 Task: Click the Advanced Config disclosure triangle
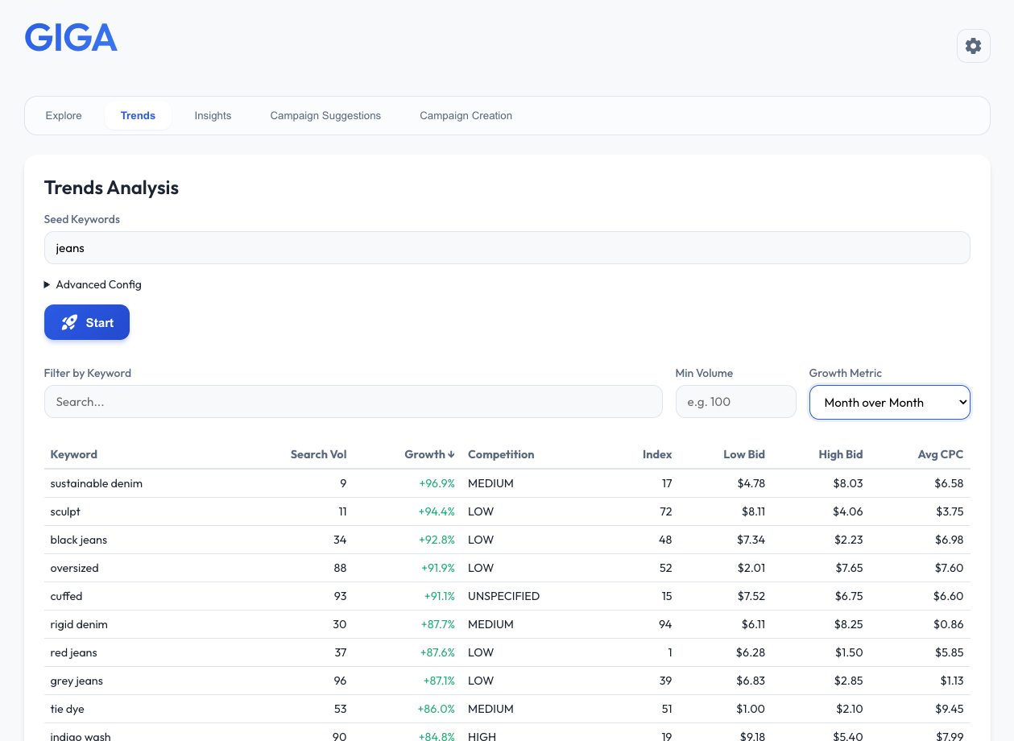(x=47, y=284)
